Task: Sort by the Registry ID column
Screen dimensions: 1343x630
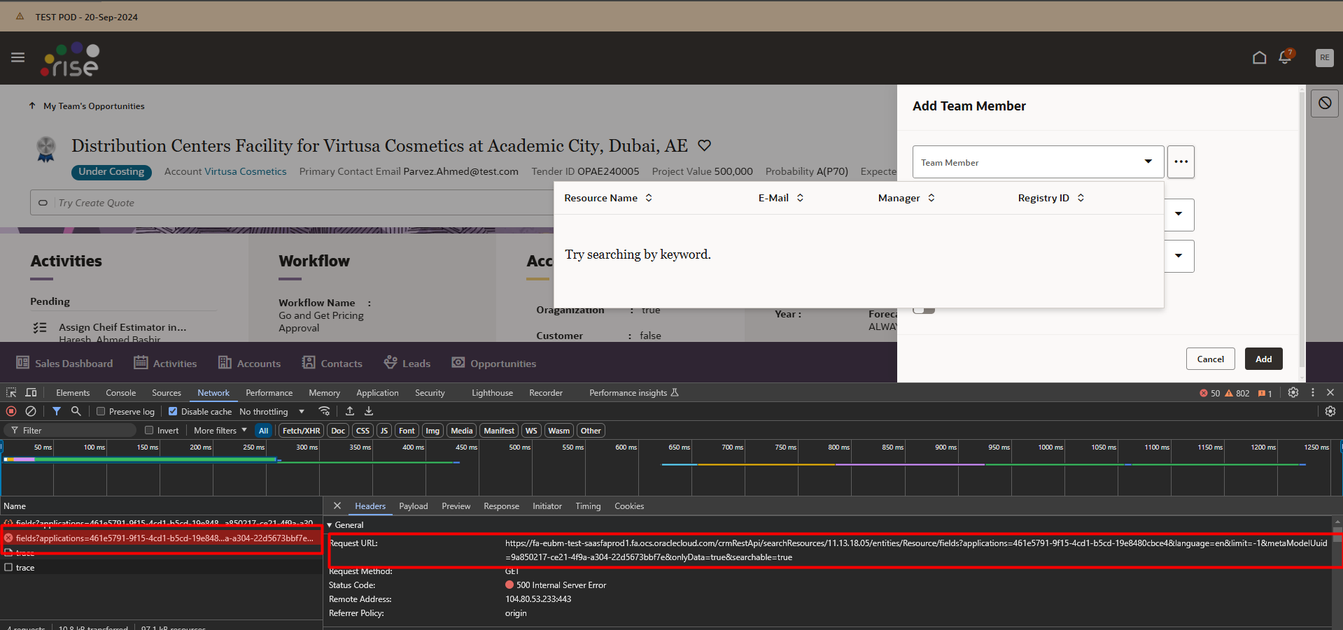Action: tap(1051, 198)
